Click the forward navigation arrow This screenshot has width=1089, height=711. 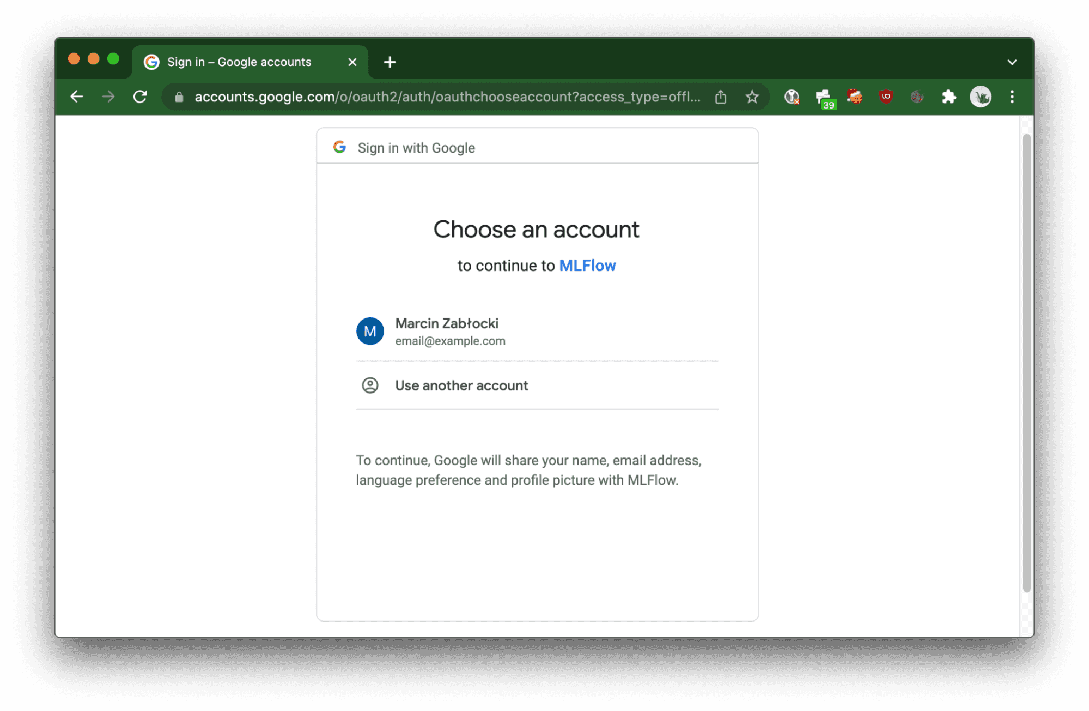tap(108, 97)
